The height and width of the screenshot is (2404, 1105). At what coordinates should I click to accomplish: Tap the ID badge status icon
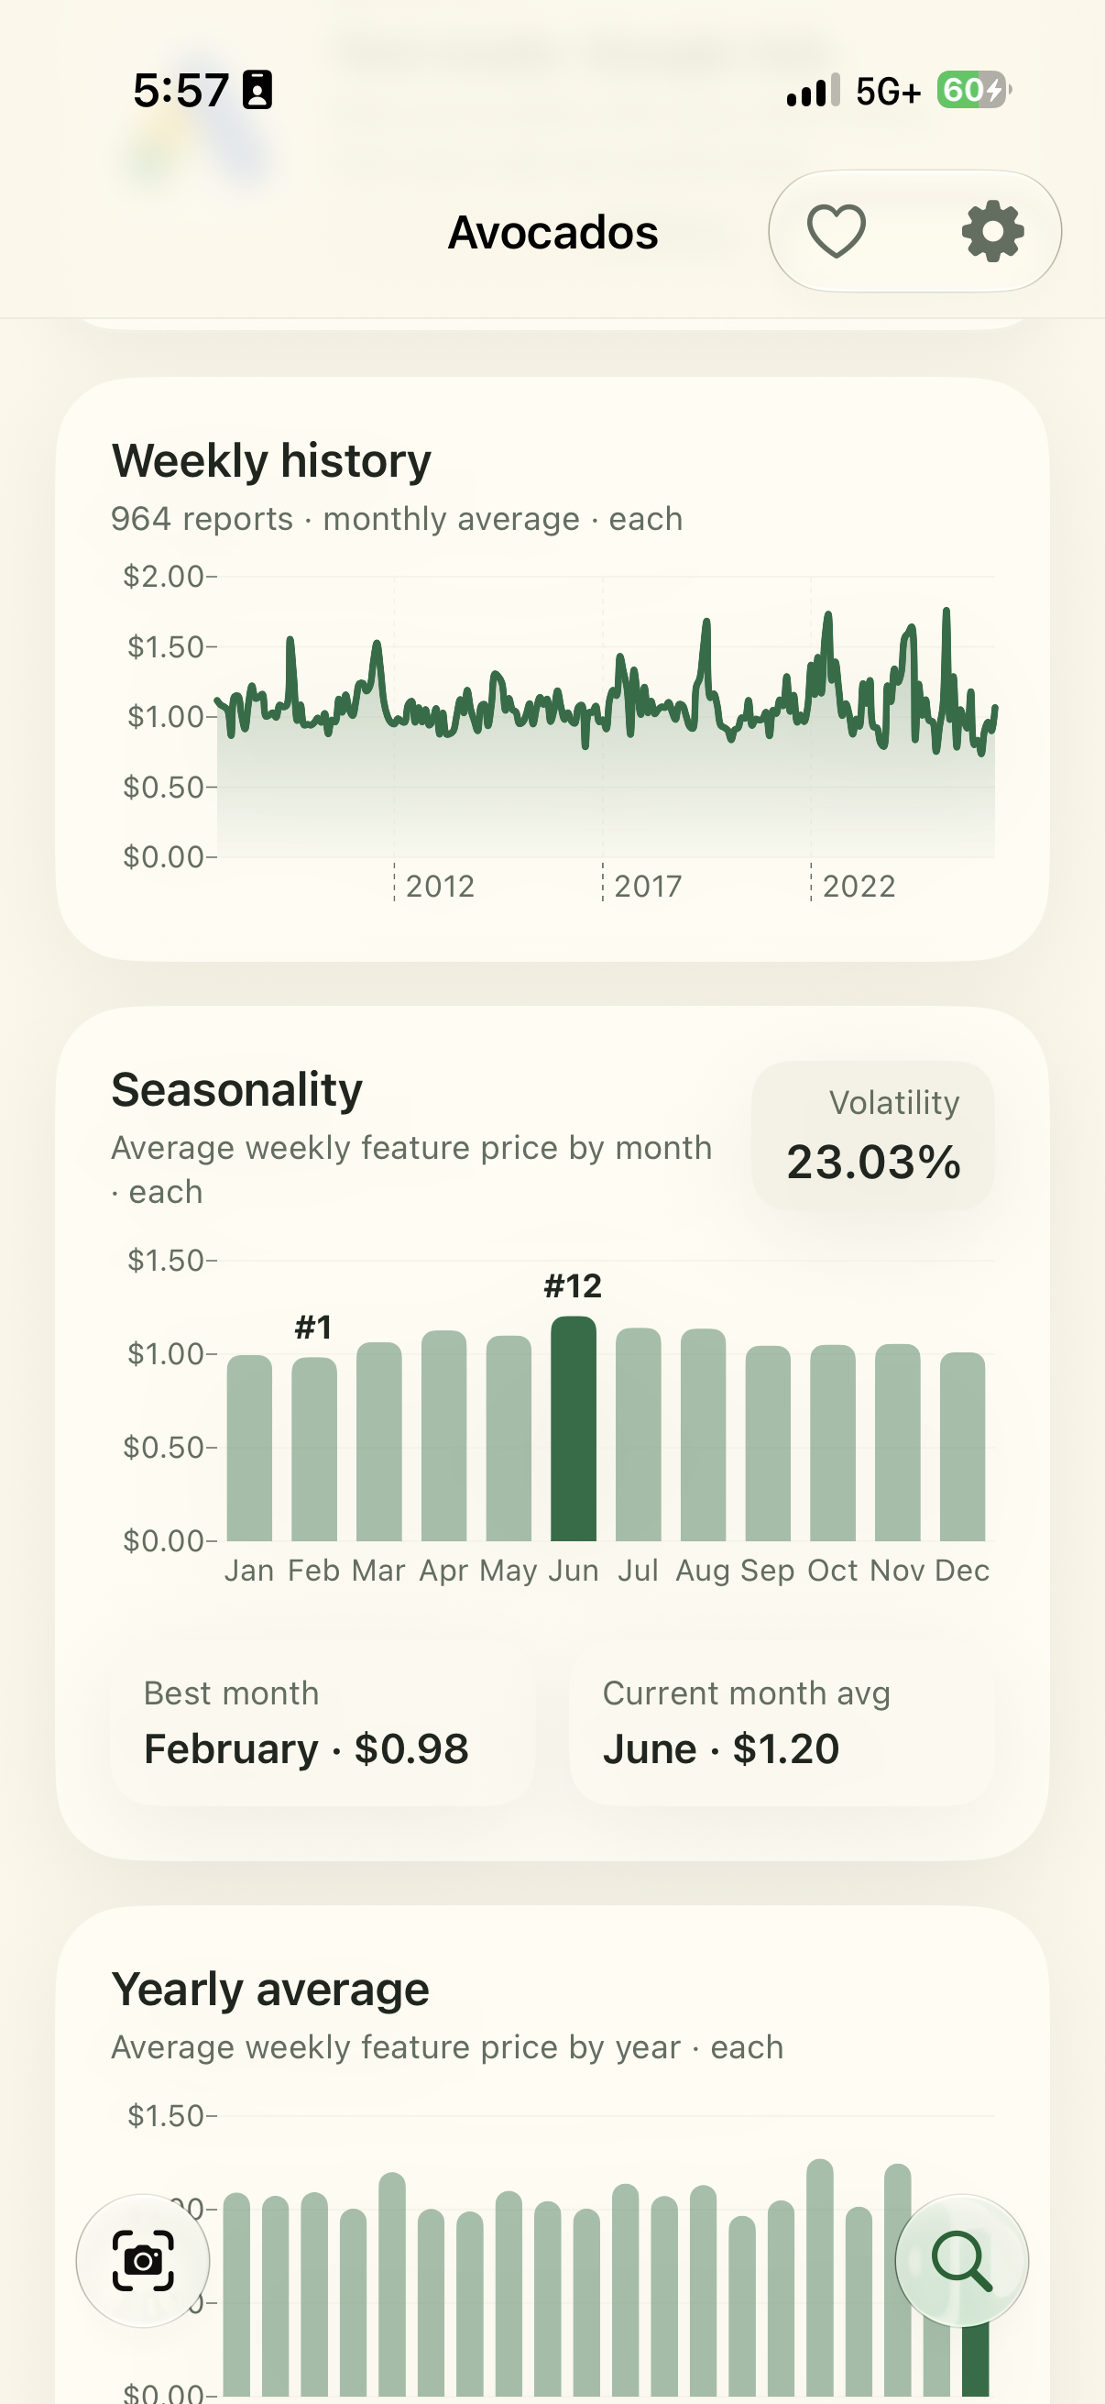click(x=257, y=91)
